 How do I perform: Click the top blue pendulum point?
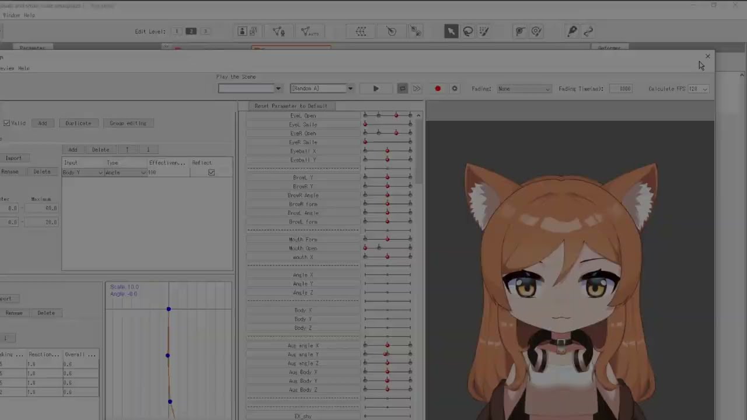(x=169, y=309)
